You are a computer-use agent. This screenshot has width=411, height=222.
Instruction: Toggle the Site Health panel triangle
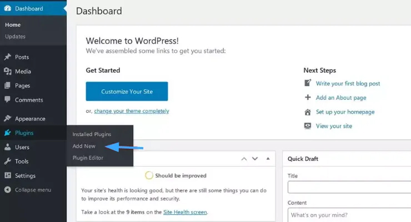268,159
